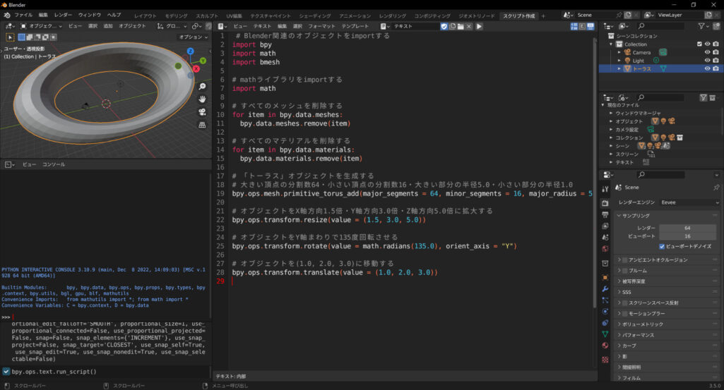The width and height of the screenshot is (724, 390).
Task: Open コンソール menu in Python console
Action: tap(54, 164)
